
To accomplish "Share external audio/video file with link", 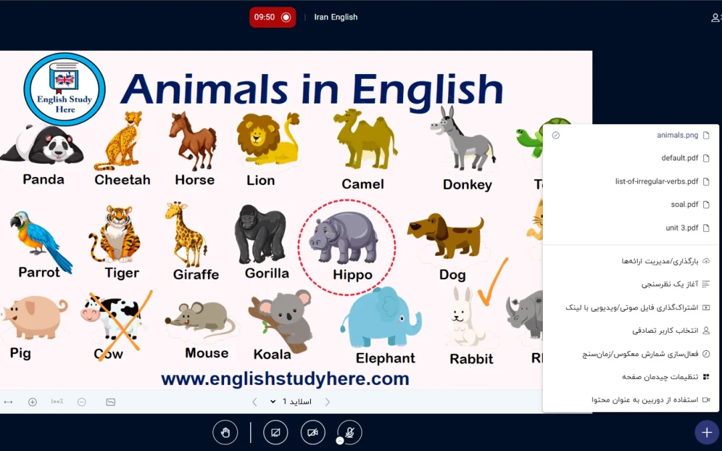I will coord(631,307).
